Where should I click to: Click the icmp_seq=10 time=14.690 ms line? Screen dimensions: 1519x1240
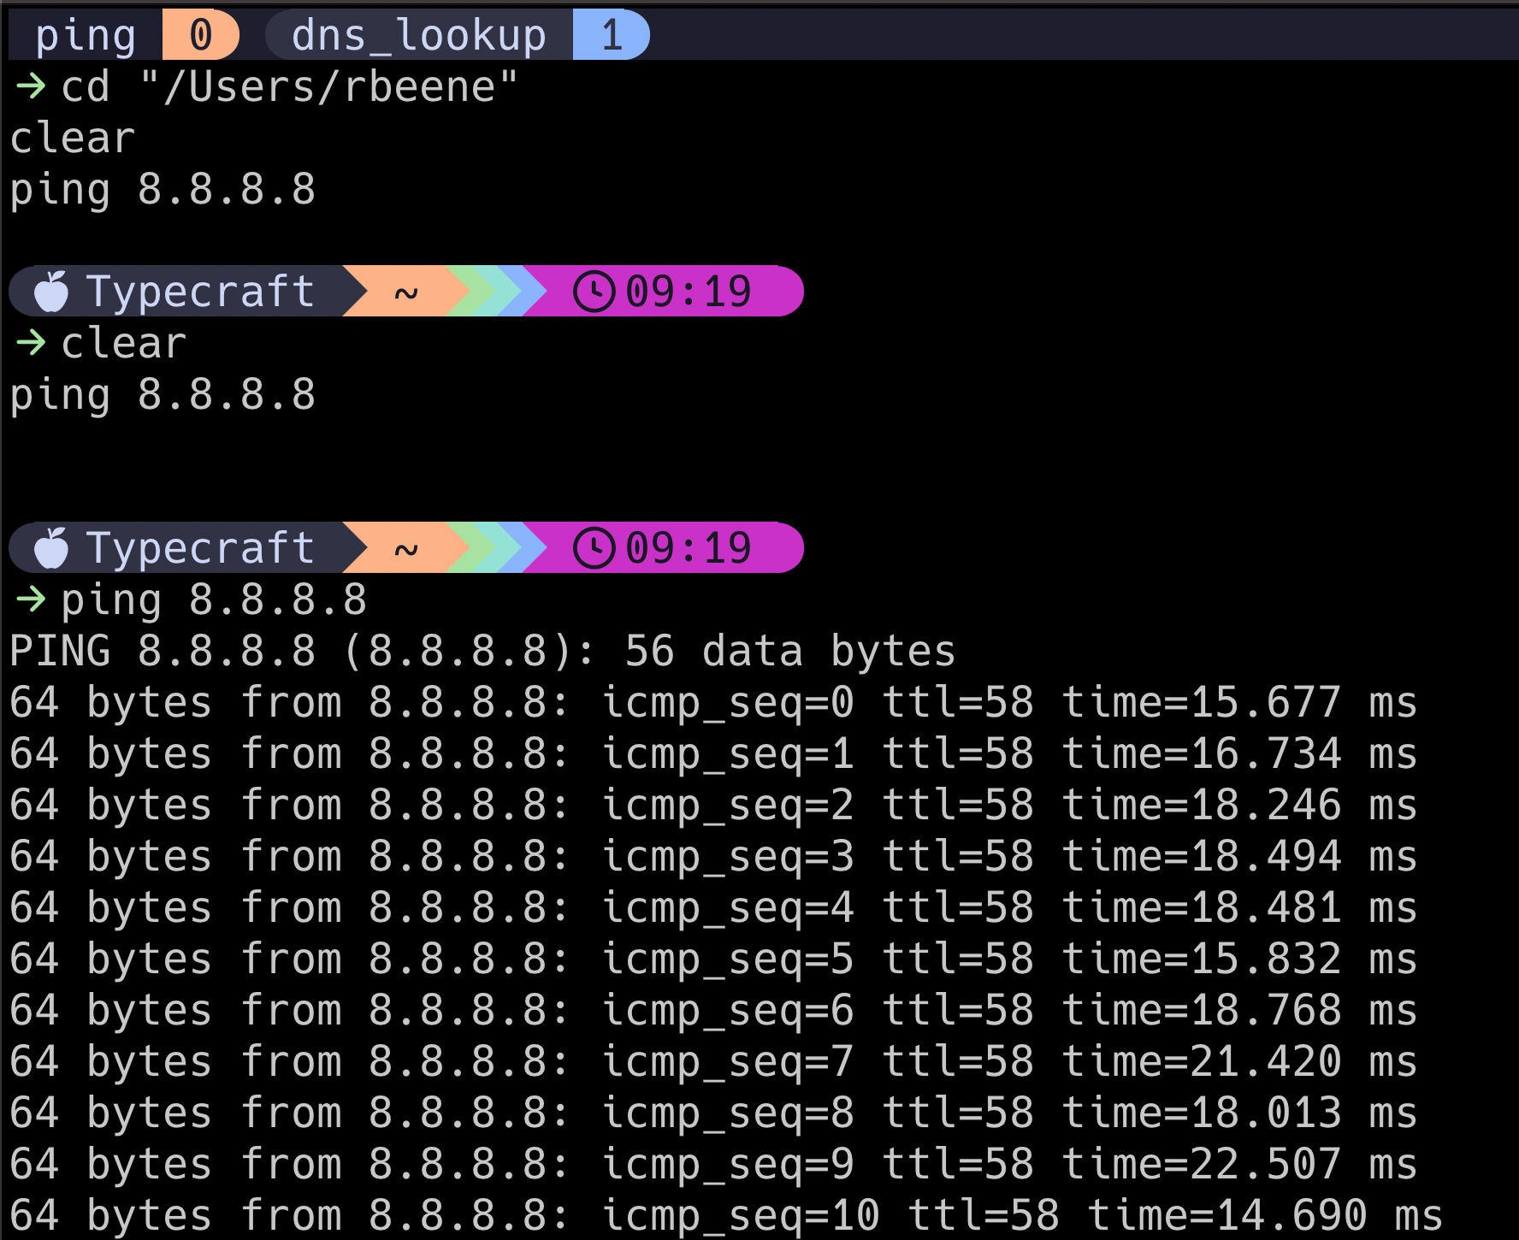pyautogui.click(x=726, y=1215)
